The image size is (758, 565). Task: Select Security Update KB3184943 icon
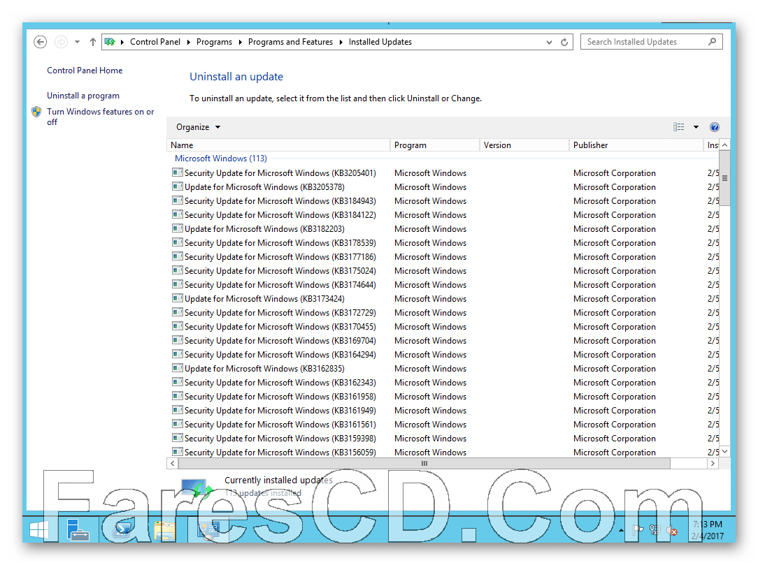click(178, 200)
